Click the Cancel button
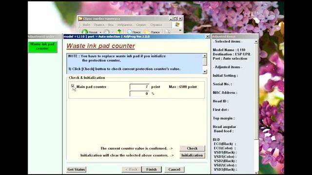This screenshot has width=312, height=175. pos(175,170)
